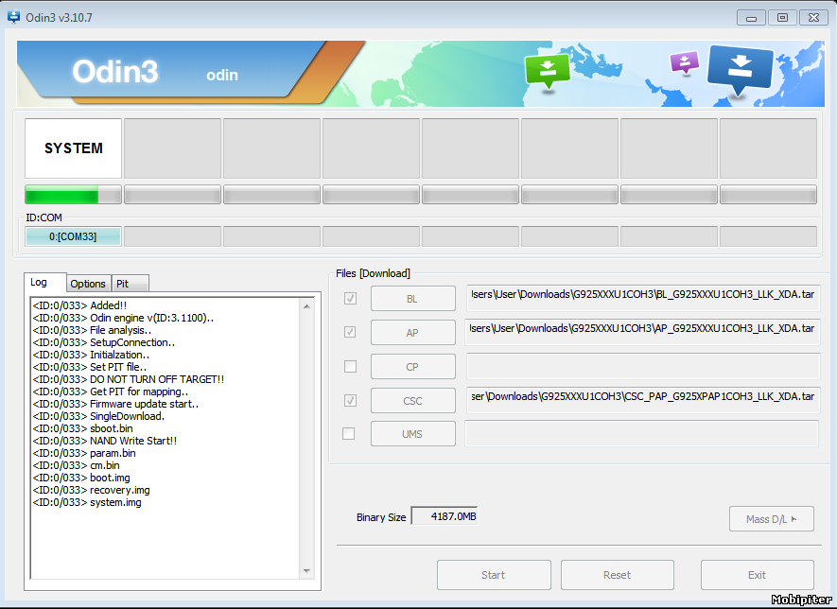This screenshot has width=837, height=609.
Task: Click the Start button
Action: click(494, 575)
